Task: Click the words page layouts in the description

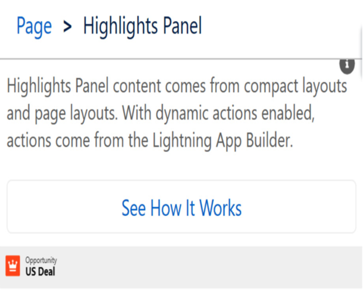Action: coord(76,114)
